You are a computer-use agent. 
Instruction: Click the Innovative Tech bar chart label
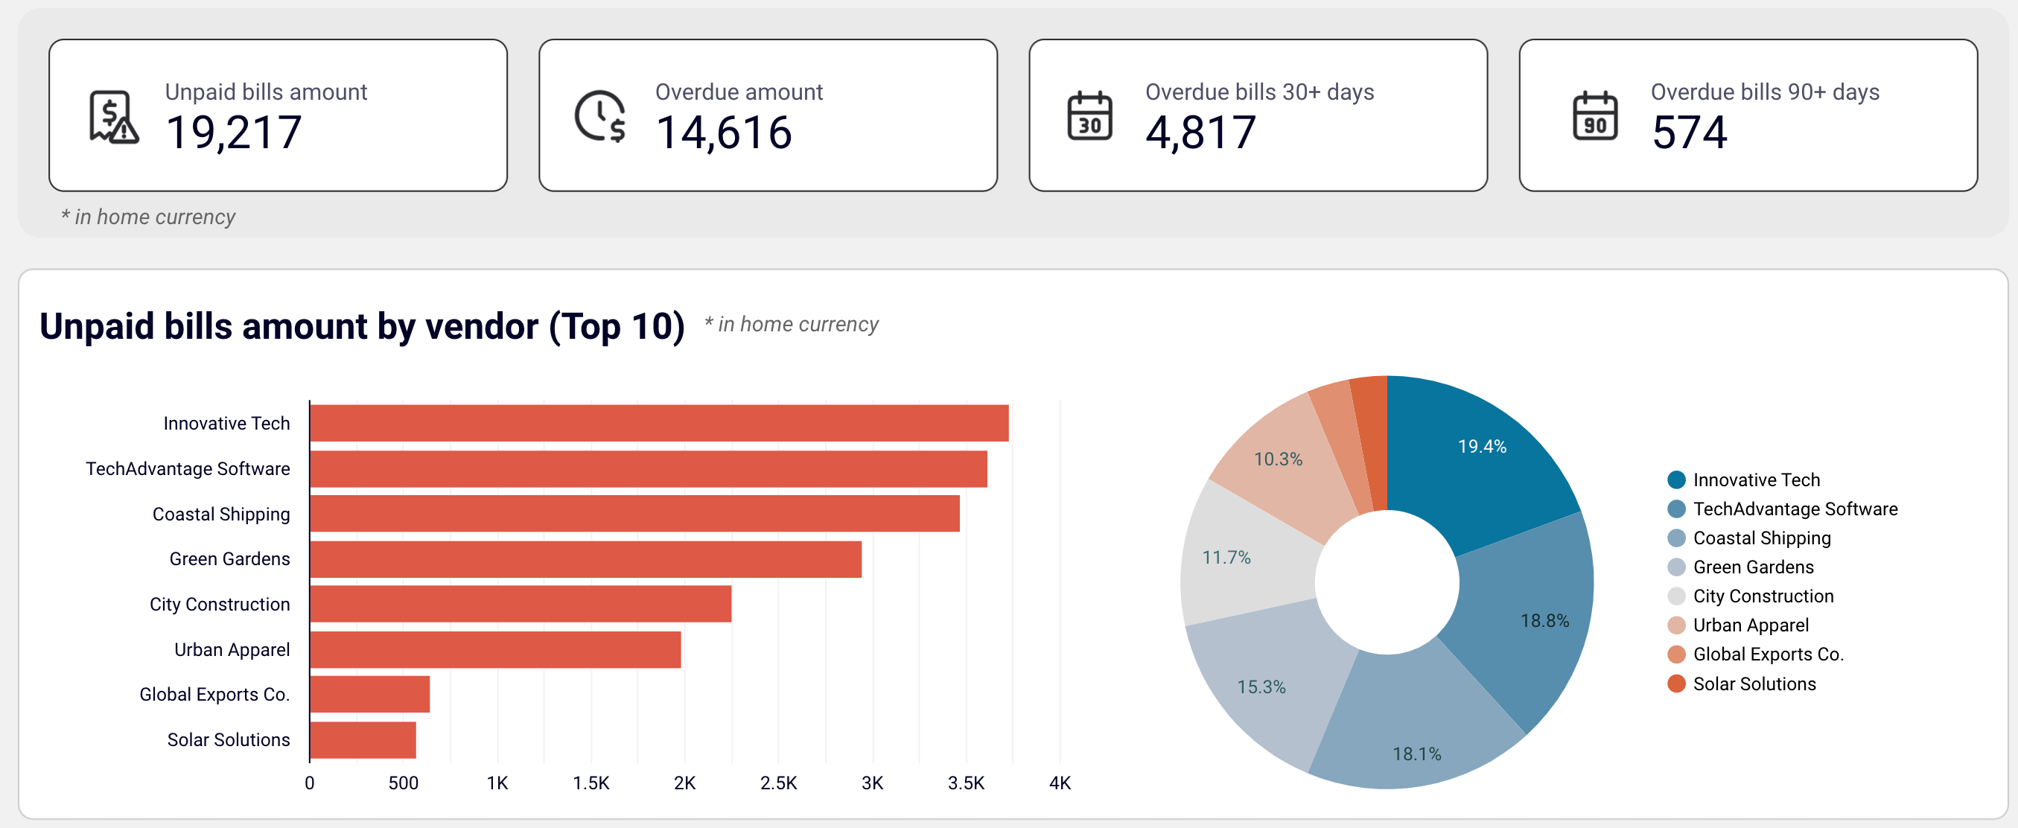tap(226, 423)
